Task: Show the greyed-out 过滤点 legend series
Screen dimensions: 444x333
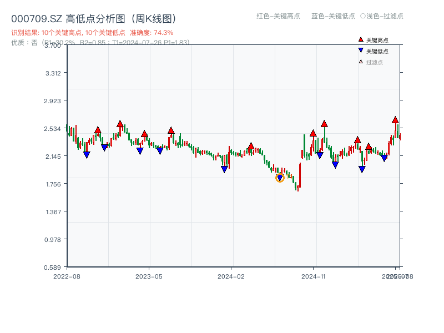Action: pyautogui.click(x=375, y=62)
